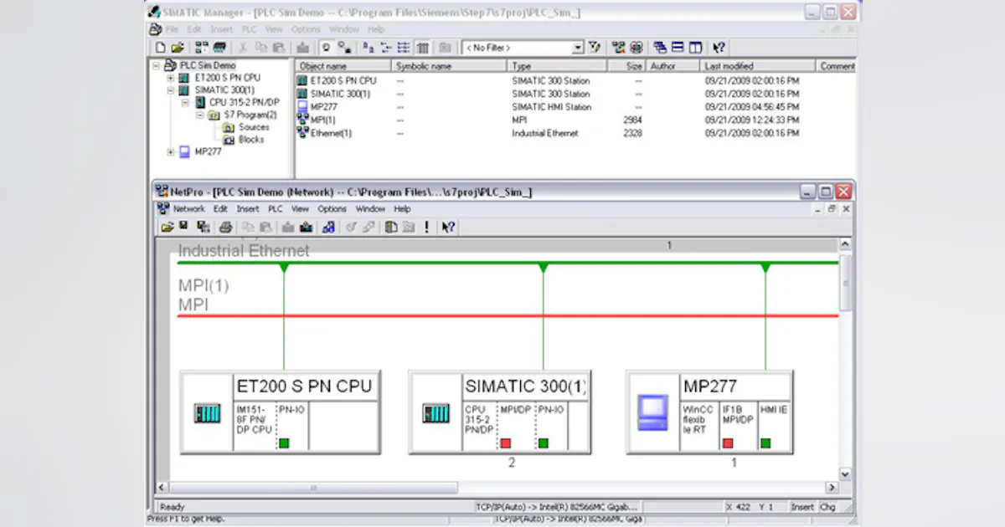
Task: Open the Network menu in NetPro
Action: [188, 209]
